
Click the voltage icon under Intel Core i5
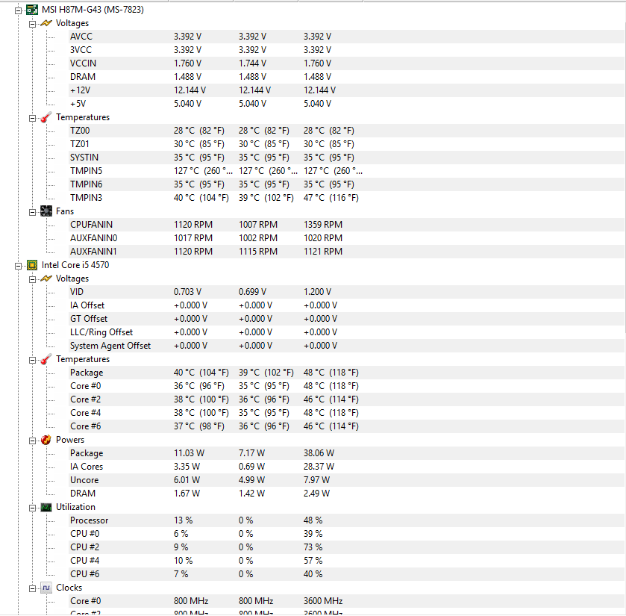[46, 279]
